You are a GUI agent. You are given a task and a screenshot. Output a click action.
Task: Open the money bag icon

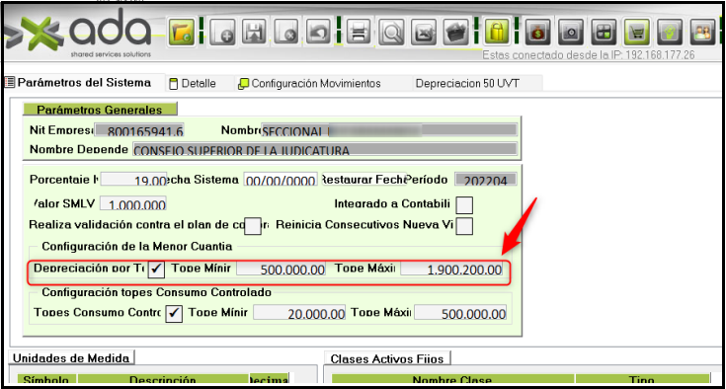pos(537,32)
